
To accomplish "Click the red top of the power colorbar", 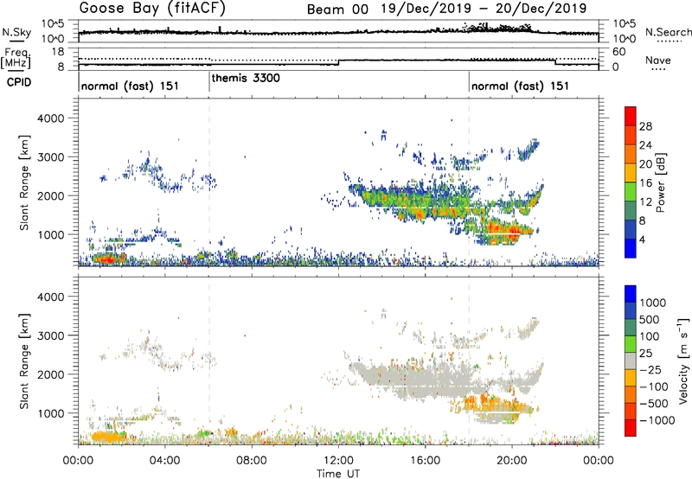I will (631, 114).
